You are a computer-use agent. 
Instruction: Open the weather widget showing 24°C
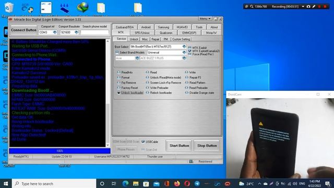(247, 183)
